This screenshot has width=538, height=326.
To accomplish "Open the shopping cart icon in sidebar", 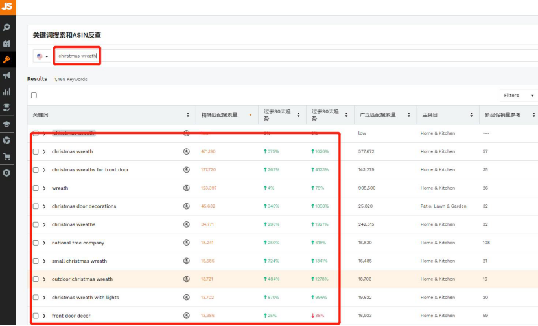I will coord(7,157).
